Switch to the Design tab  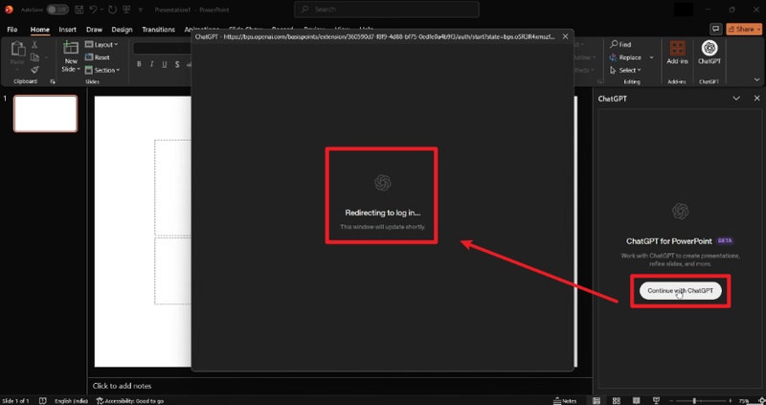122,30
